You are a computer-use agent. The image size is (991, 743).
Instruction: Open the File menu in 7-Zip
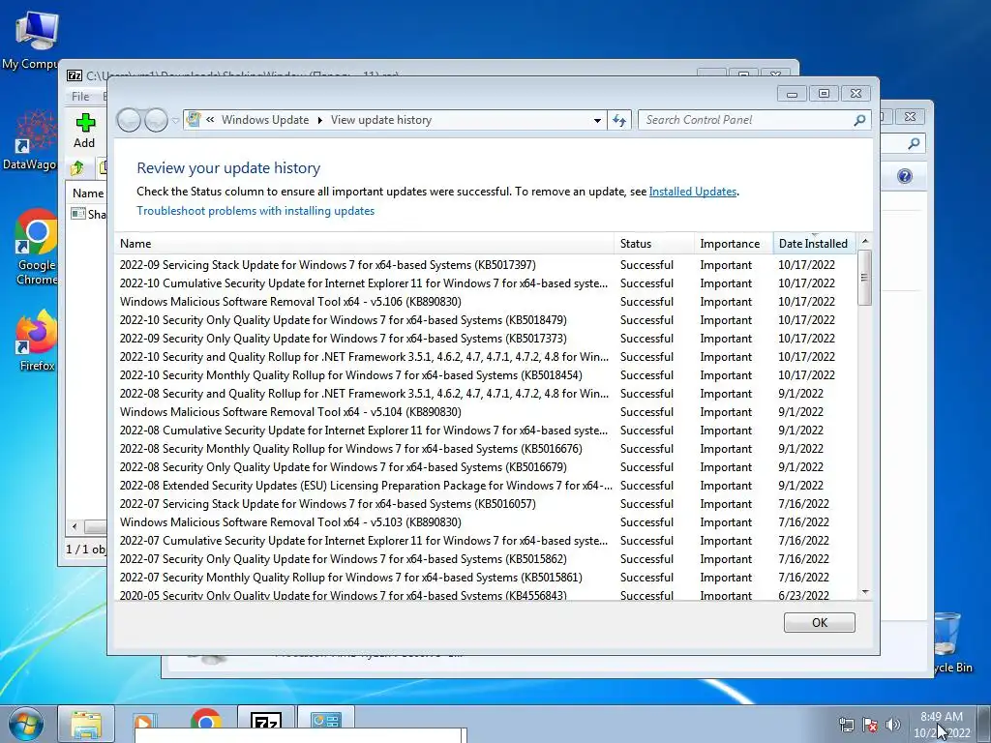(x=80, y=97)
